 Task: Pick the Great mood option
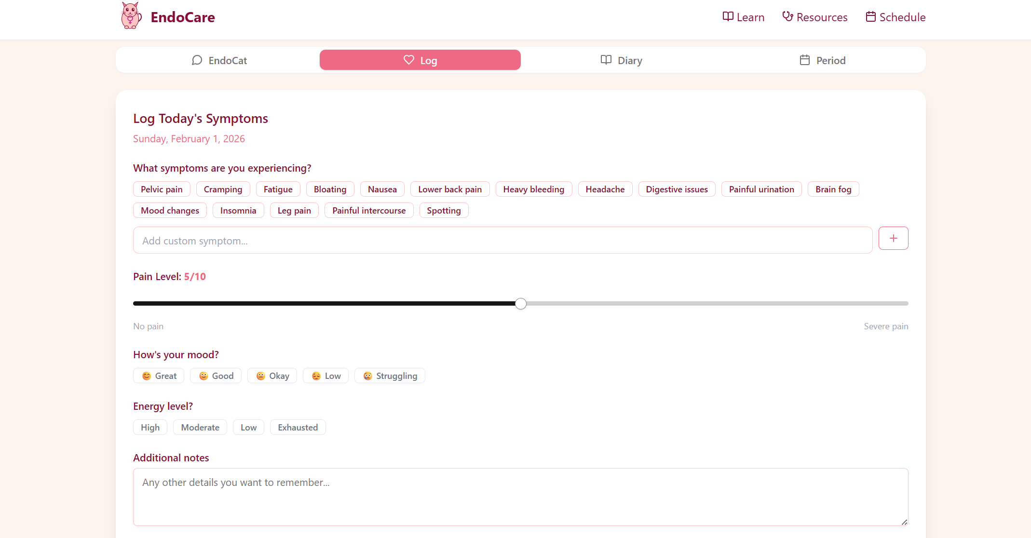coord(159,376)
